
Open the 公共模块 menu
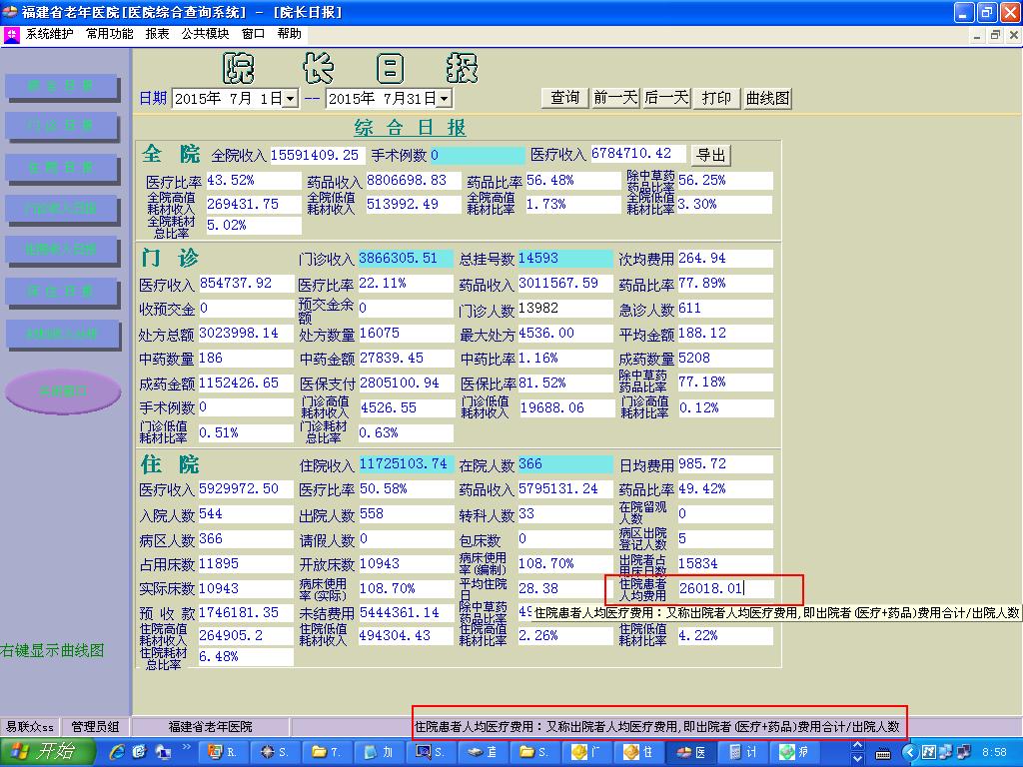point(205,34)
